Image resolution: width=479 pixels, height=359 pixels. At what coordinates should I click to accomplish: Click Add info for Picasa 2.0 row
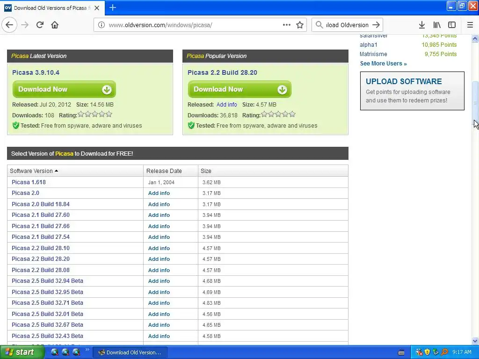[159, 193]
